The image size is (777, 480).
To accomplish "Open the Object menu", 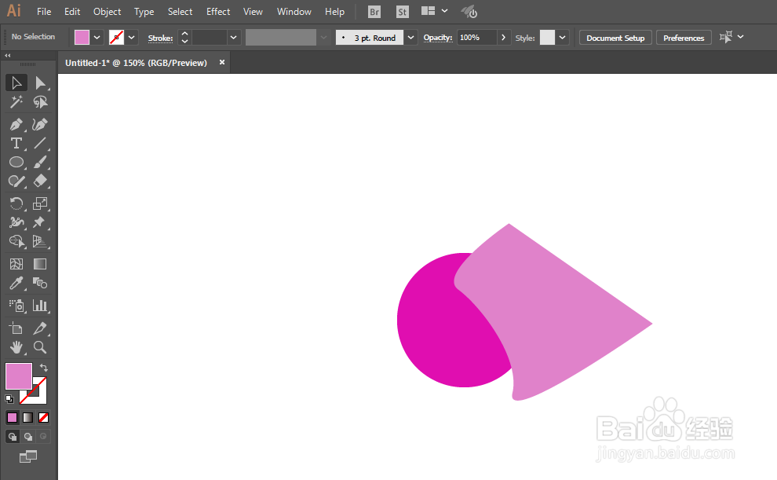I will 107,12.
